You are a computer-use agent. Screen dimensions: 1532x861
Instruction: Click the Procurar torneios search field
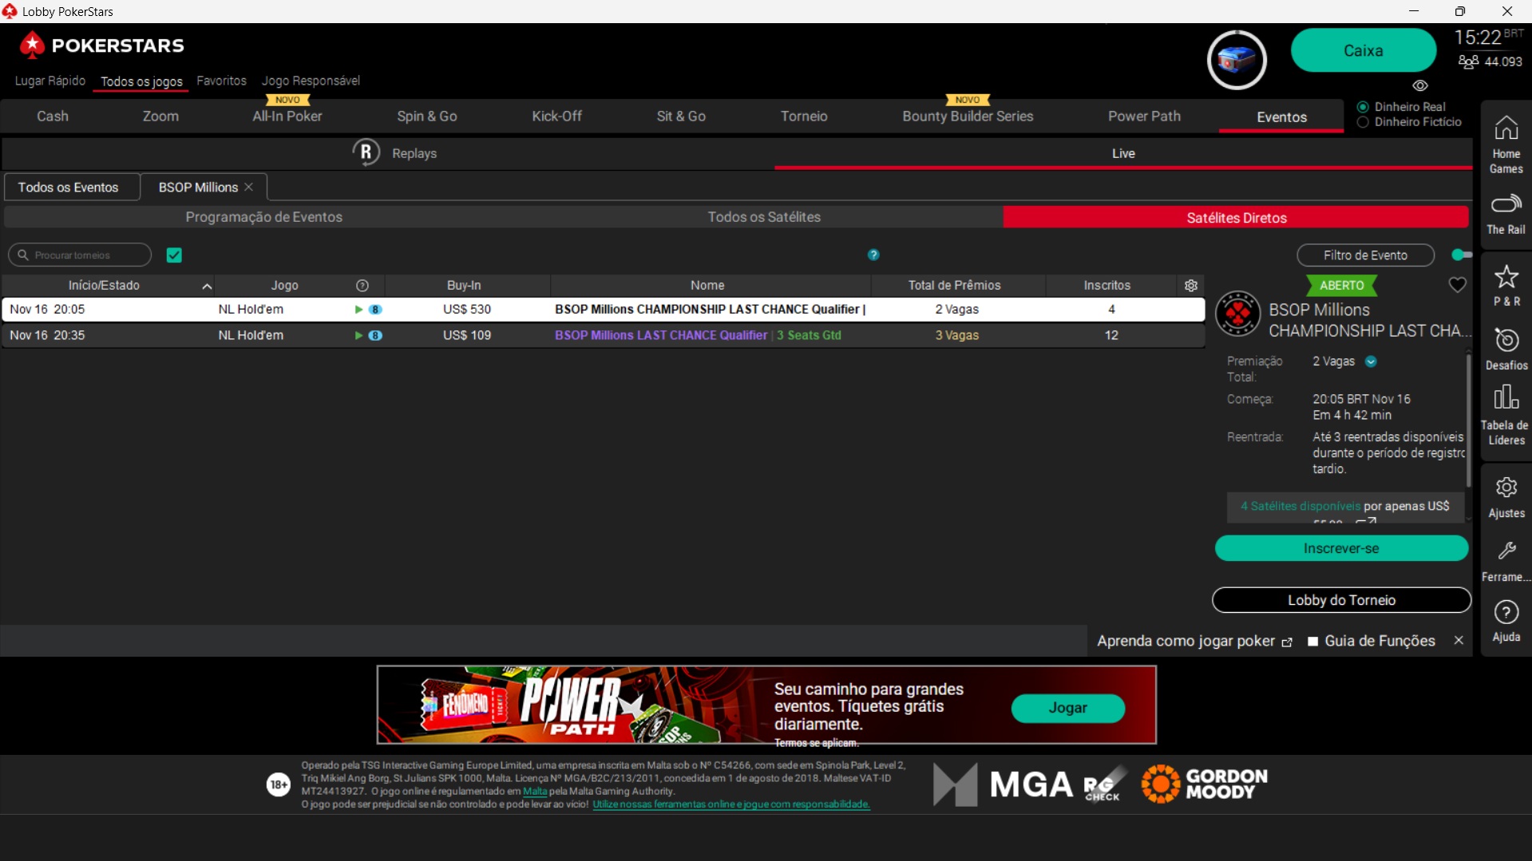click(x=80, y=255)
